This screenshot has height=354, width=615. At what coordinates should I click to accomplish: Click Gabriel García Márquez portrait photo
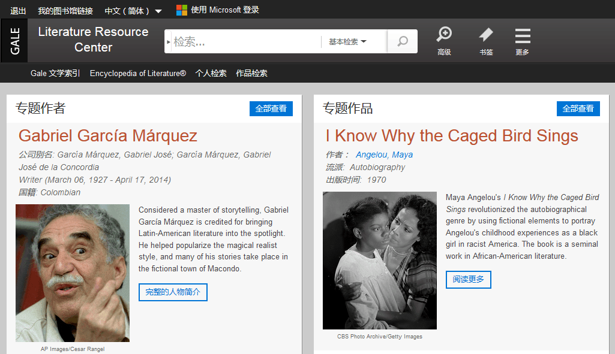73,273
